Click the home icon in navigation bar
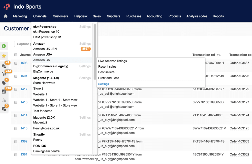252x164 pixels. [x=6, y=16]
